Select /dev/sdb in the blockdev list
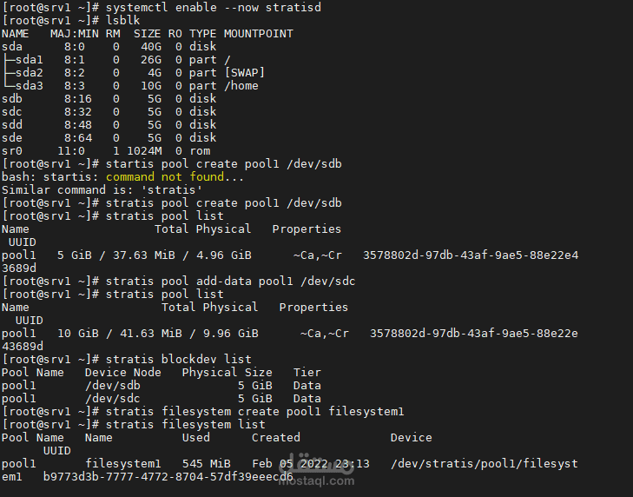The height and width of the screenshot is (497, 633). click(112, 385)
